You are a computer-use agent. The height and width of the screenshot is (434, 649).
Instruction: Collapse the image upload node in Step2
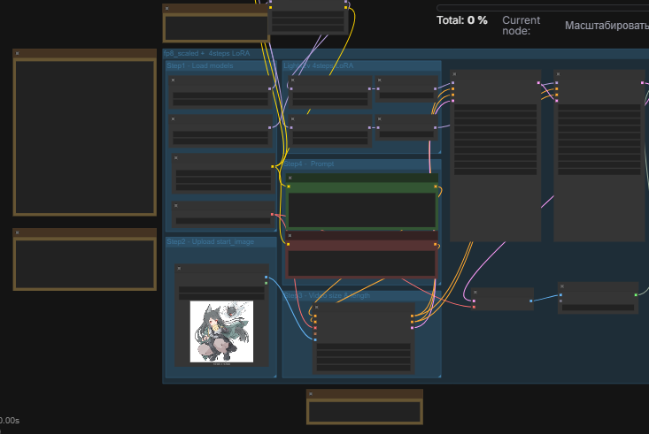click(179, 268)
